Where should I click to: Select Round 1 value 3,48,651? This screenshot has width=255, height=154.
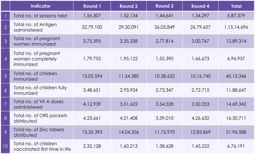click(x=92, y=90)
